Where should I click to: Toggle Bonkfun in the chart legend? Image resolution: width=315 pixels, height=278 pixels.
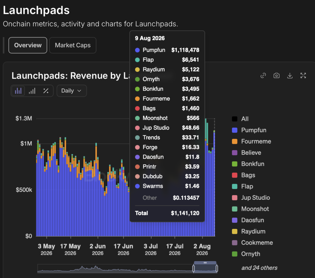pyautogui.click(x=248, y=164)
